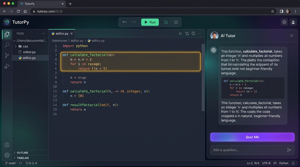Send the question with arrow icon
Image resolution: width=300 pixels, height=167 pixels.
(x=289, y=150)
